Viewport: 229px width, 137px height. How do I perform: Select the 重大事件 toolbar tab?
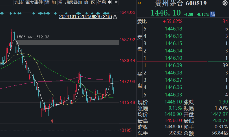tap(34, 2)
